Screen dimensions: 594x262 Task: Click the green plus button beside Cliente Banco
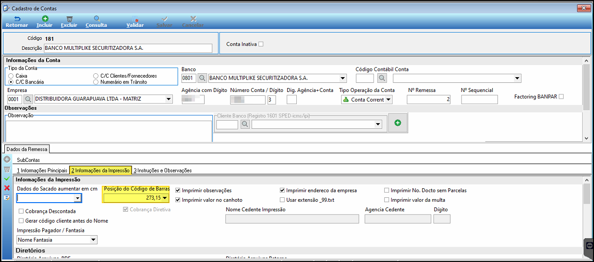point(397,123)
